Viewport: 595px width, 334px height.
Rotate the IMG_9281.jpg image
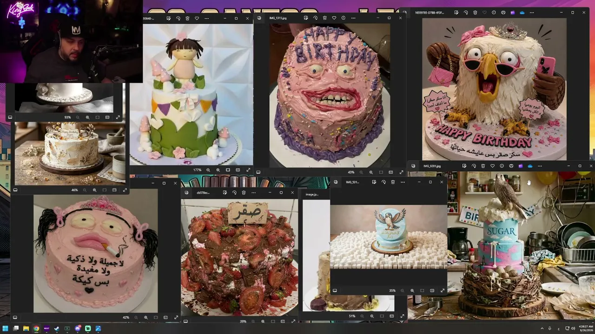(x=474, y=166)
